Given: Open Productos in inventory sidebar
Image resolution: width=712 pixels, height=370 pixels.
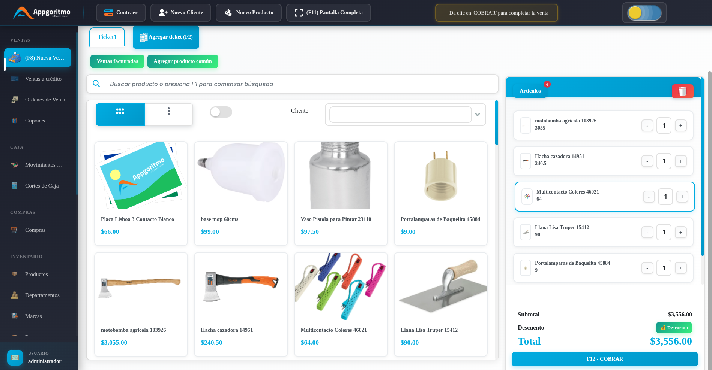Looking at the screenshot, I should point(36,274).
